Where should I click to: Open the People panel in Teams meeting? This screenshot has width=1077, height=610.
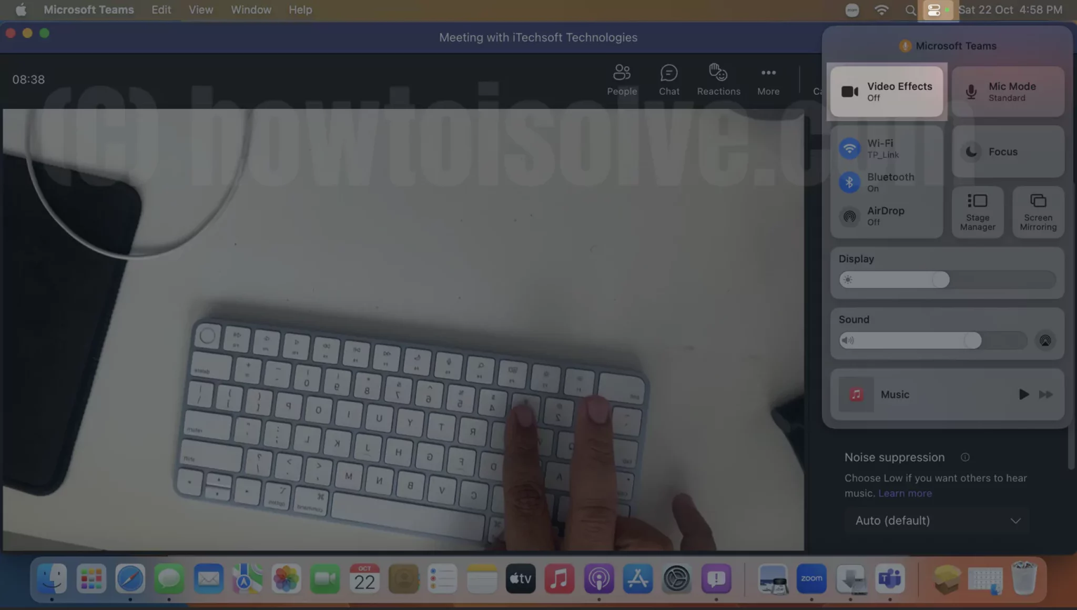coord(622,80)
